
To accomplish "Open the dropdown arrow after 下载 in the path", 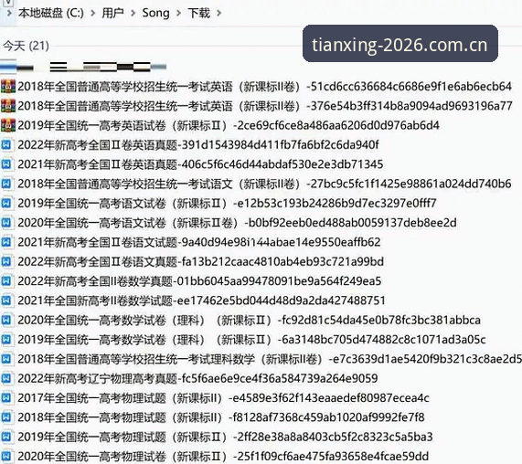I will click(x=218, y=14).
